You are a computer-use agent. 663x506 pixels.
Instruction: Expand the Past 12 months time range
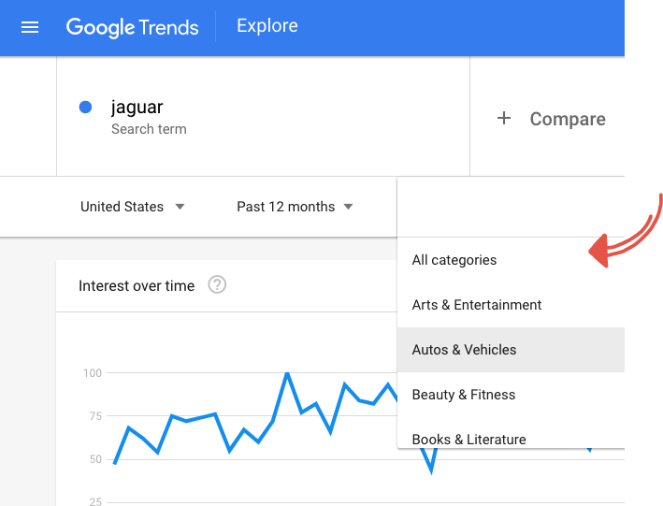[295, 207]
